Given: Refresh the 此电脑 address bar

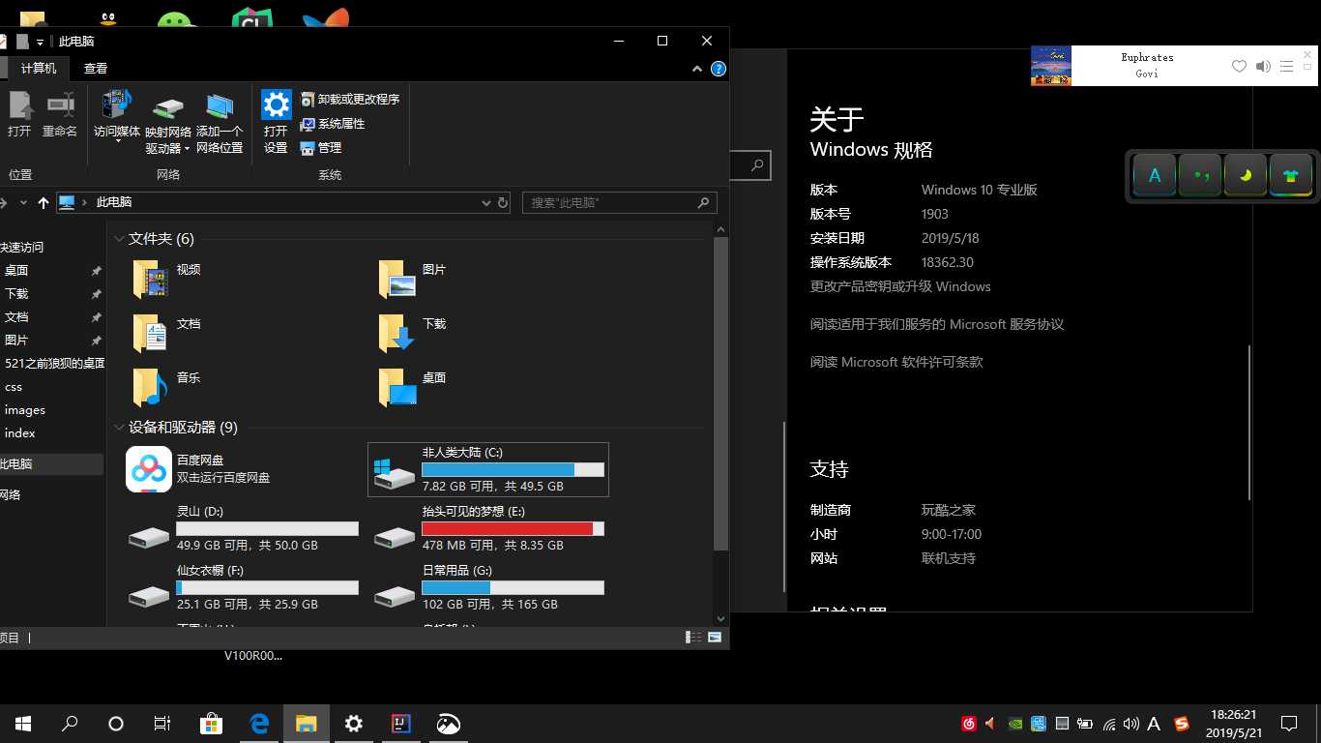Looking at the screenshot, I should pos(503,202).
